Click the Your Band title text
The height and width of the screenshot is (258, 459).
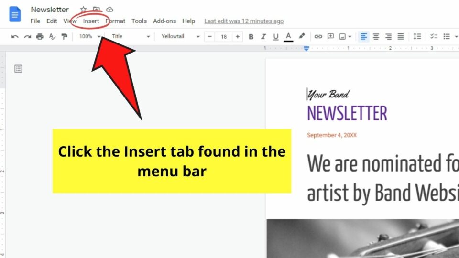(328, 94)
